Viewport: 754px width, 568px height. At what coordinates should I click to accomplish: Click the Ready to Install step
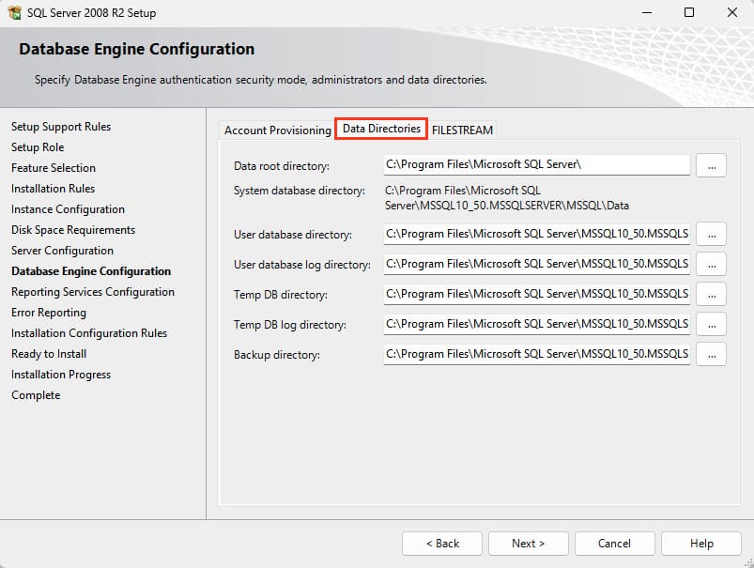49,354
